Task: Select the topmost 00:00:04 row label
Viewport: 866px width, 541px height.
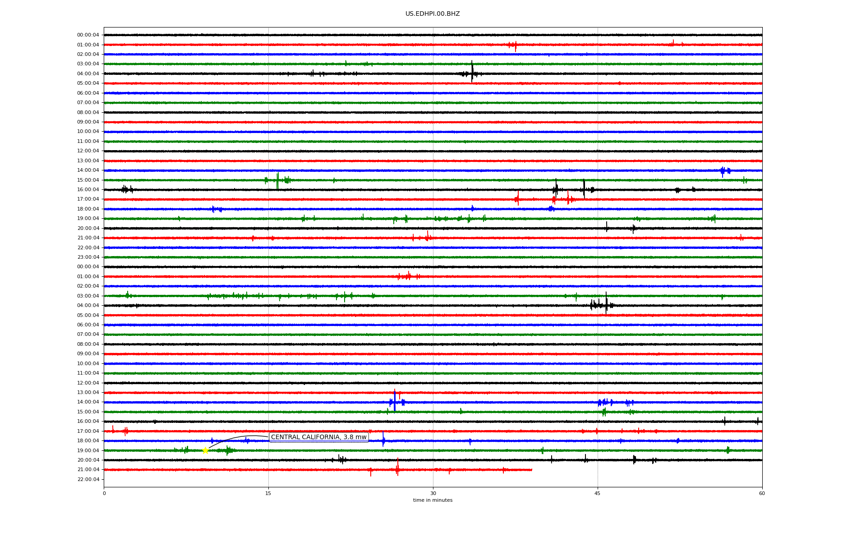Action: click(88, 35)
